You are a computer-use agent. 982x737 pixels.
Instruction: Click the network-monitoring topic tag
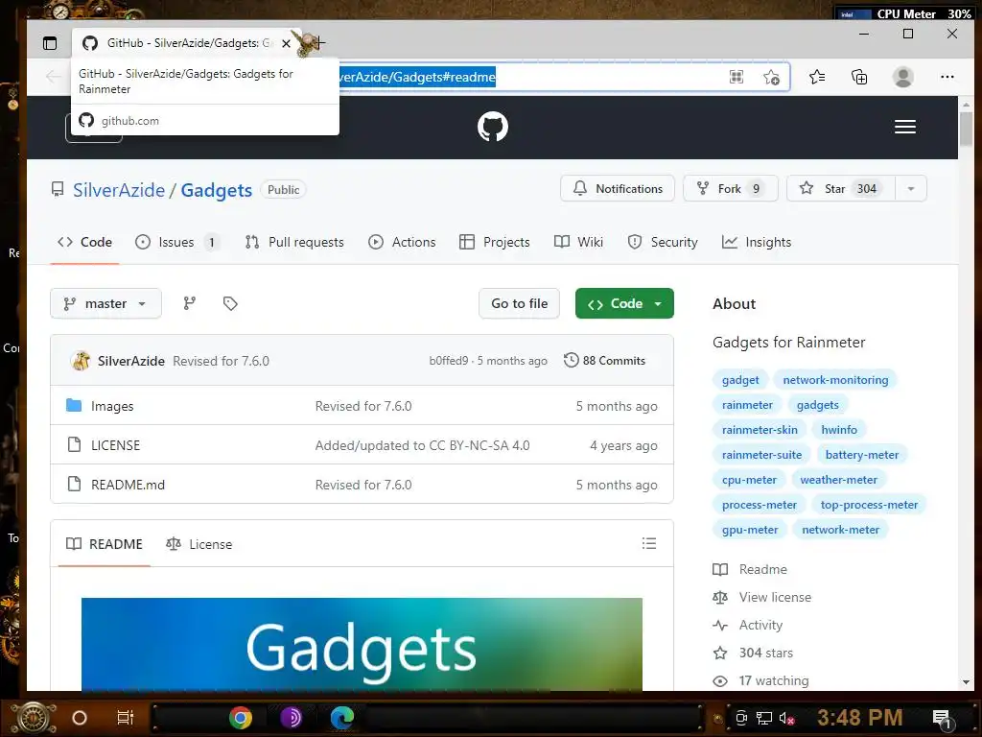click(x=835, y=380)
